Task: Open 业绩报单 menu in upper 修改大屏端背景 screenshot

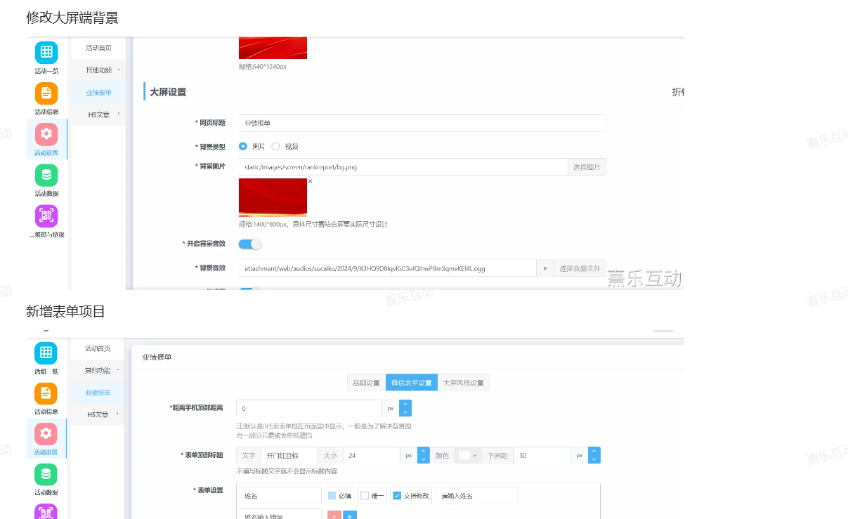Action: tap(98, 93)
